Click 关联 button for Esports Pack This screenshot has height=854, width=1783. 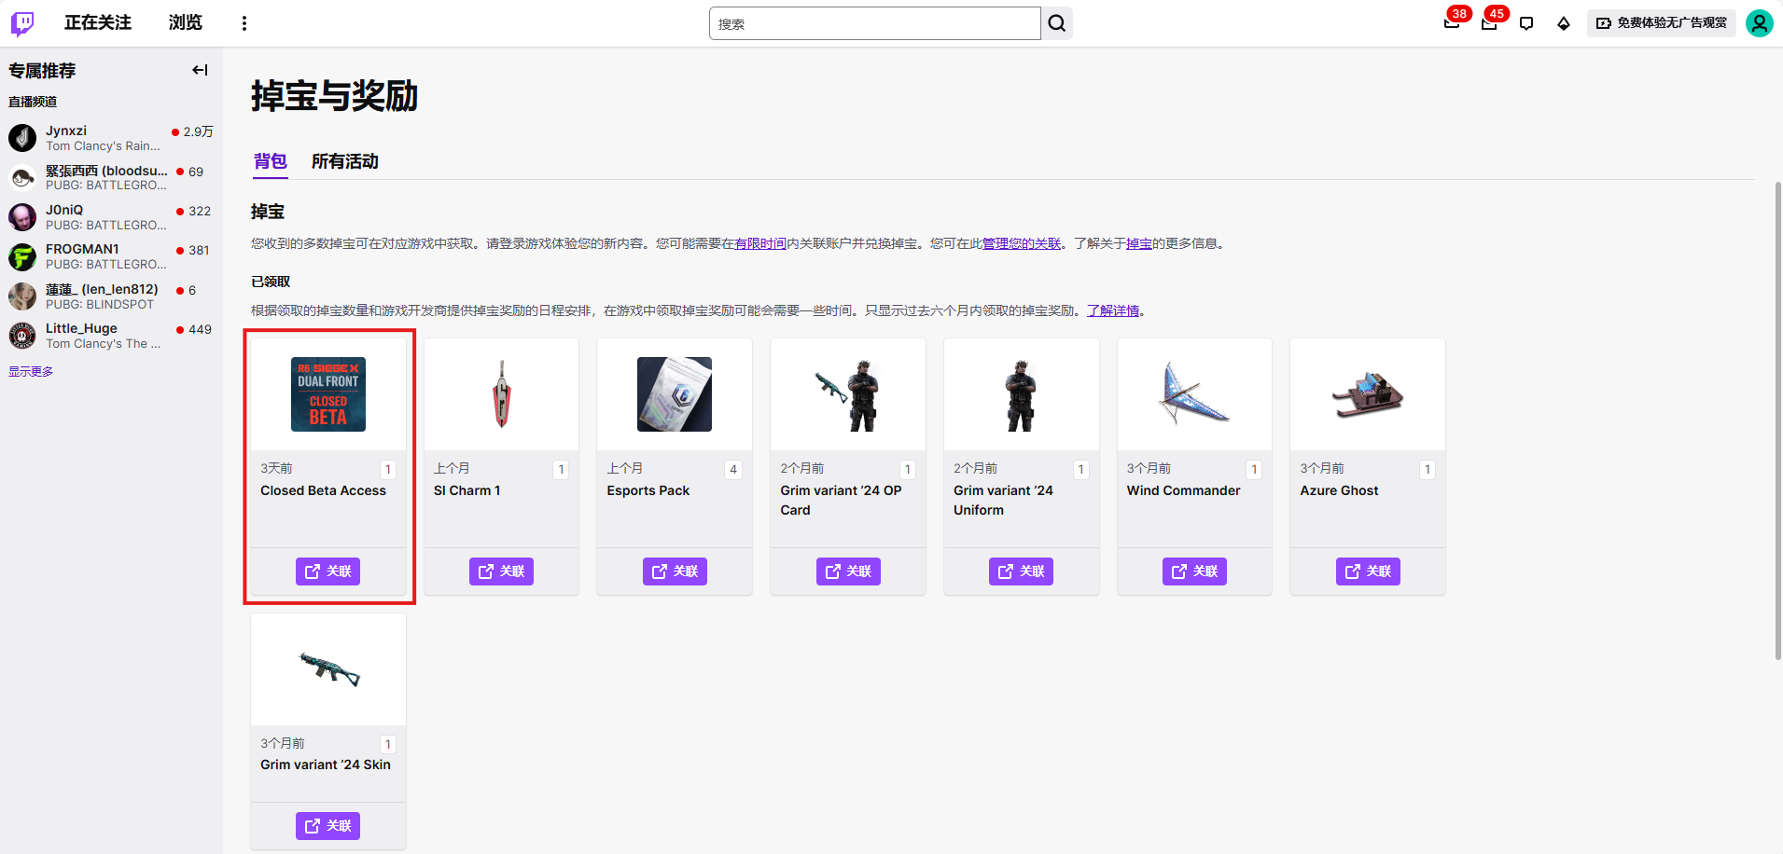pyautogui.click(x=675, y=572)
